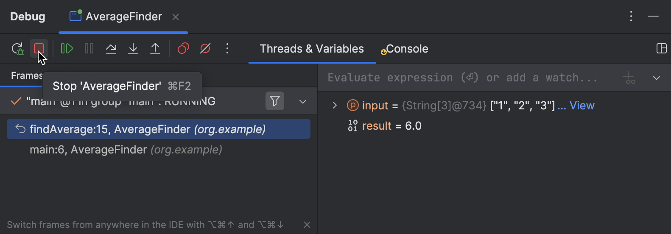Click the Step Out icon

click(x=155, y=49)
